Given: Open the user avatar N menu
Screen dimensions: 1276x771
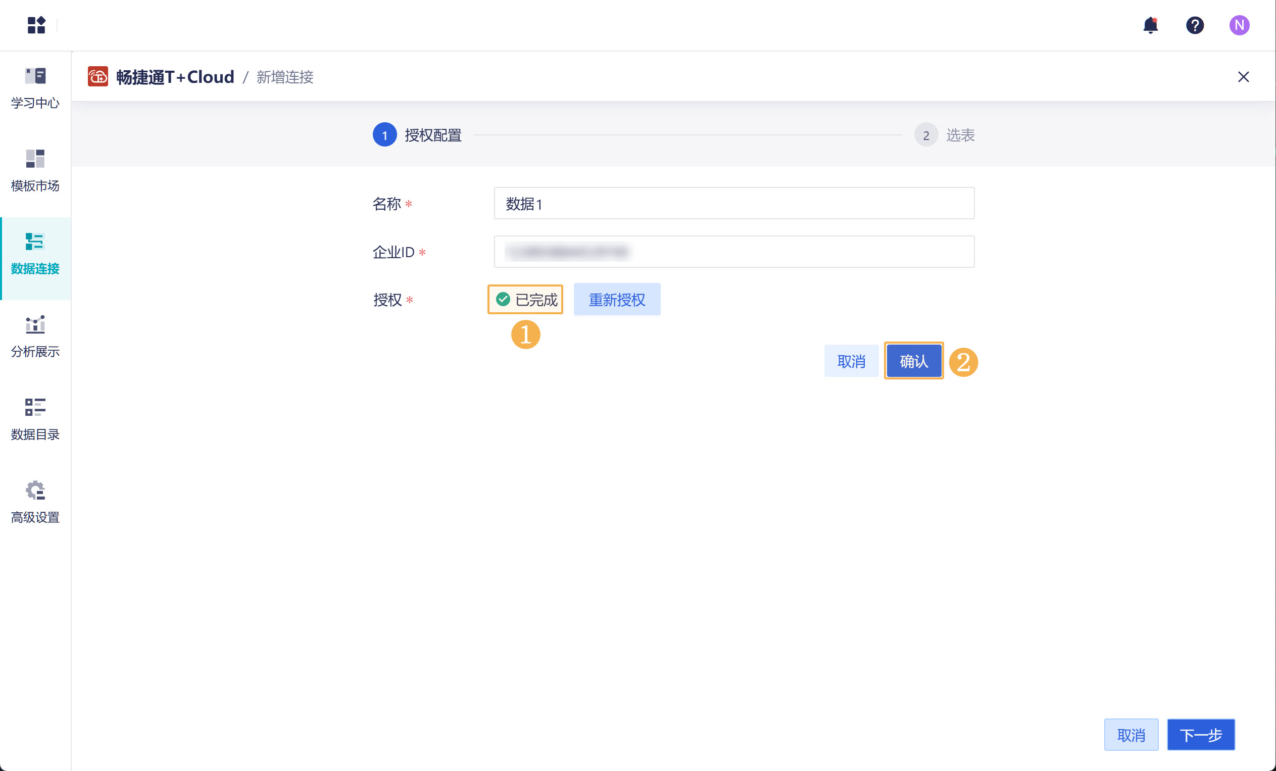Looking at the screenshot, I should (1239, 25).
